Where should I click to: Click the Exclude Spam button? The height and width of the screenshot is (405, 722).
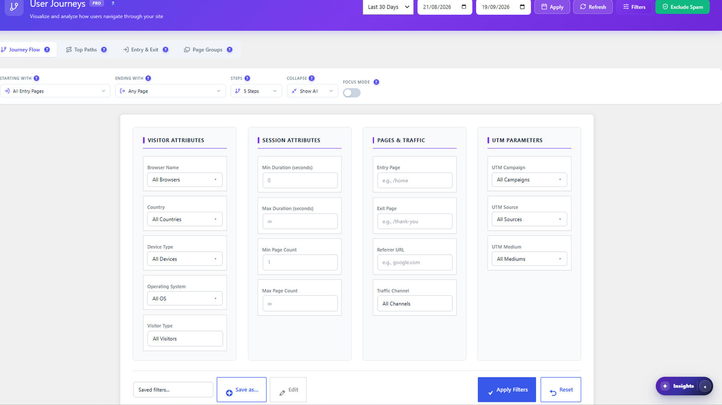click(682, 7)
